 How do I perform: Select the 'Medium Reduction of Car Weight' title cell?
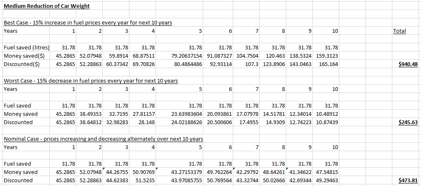tap(46, 6)
